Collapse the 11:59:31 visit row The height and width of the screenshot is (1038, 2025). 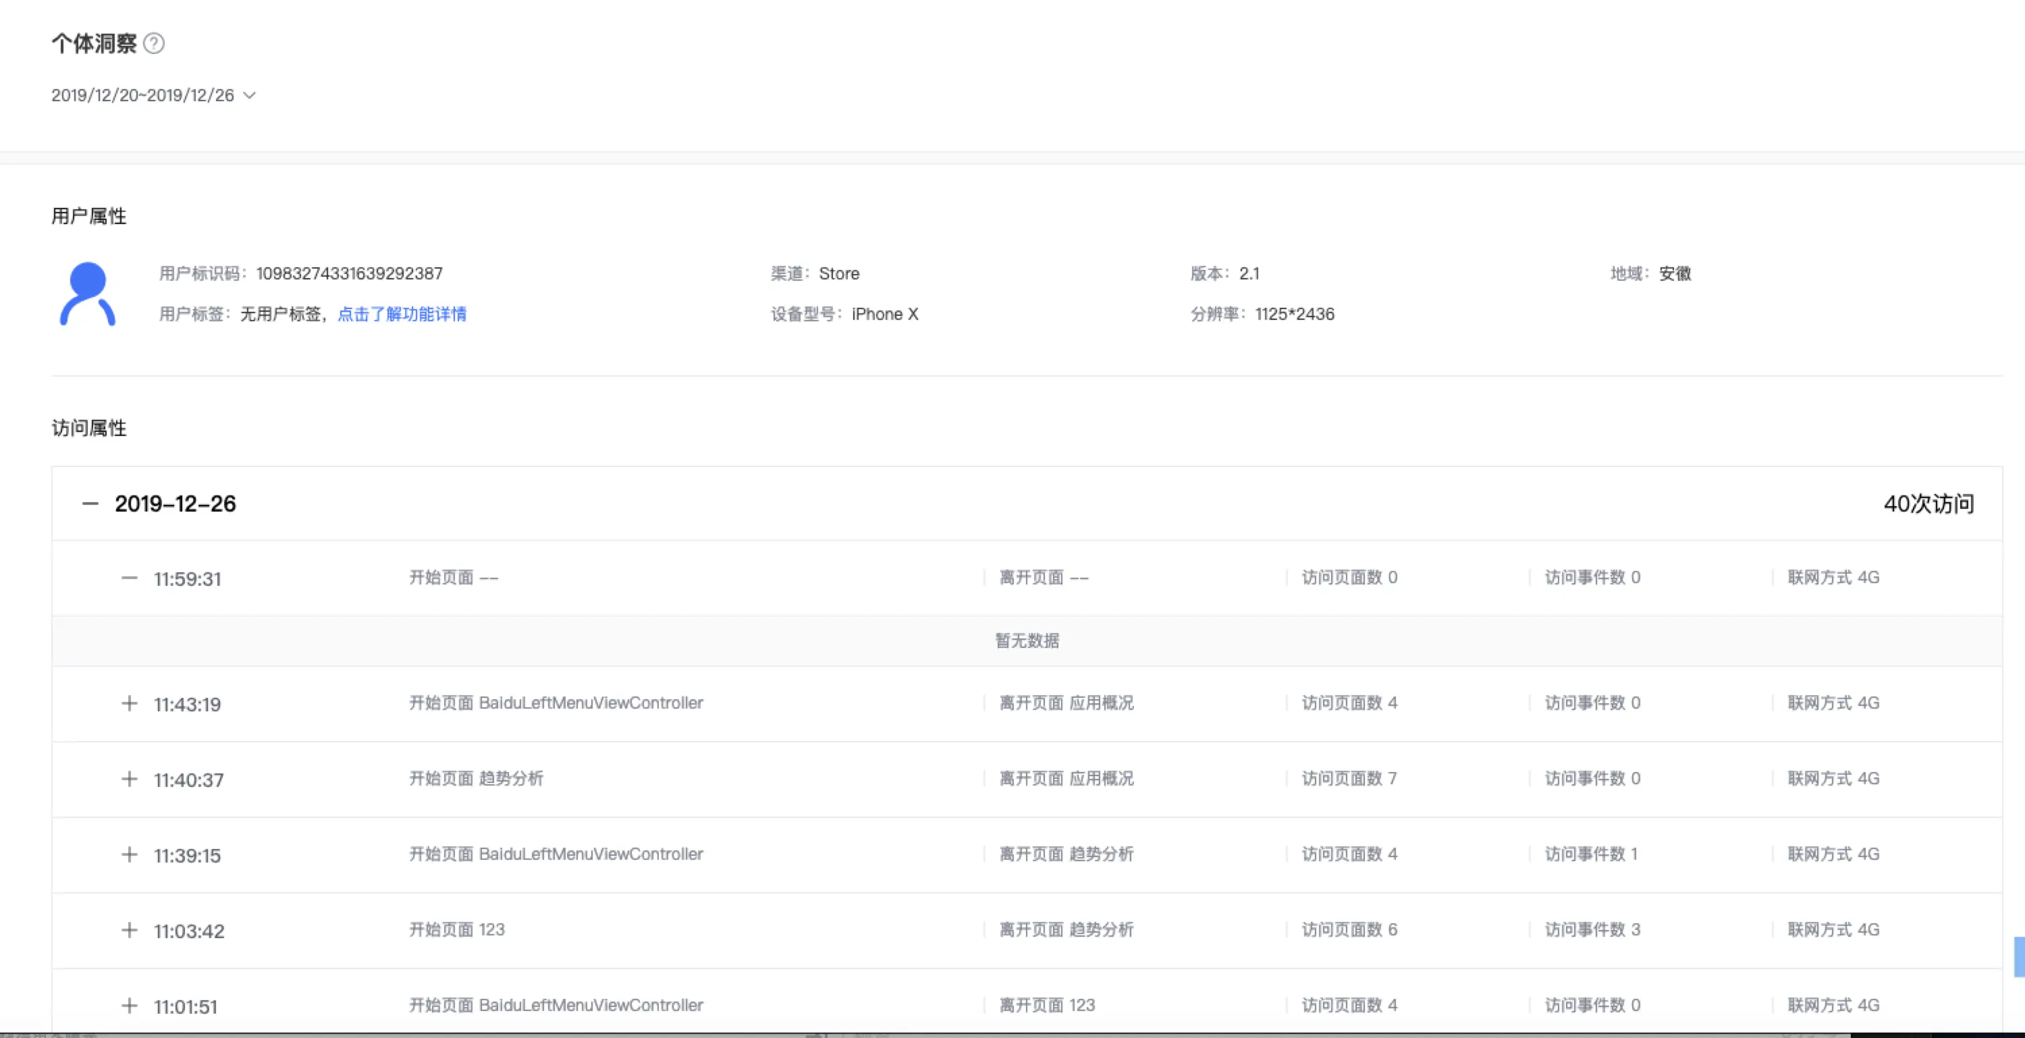(x=129, y=578)
